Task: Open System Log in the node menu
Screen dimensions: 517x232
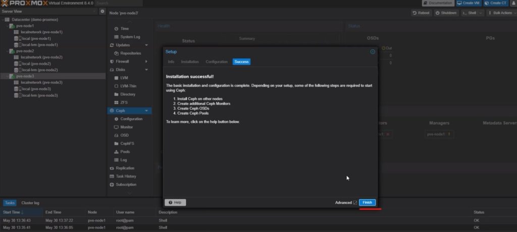Action: coord(130,37)
